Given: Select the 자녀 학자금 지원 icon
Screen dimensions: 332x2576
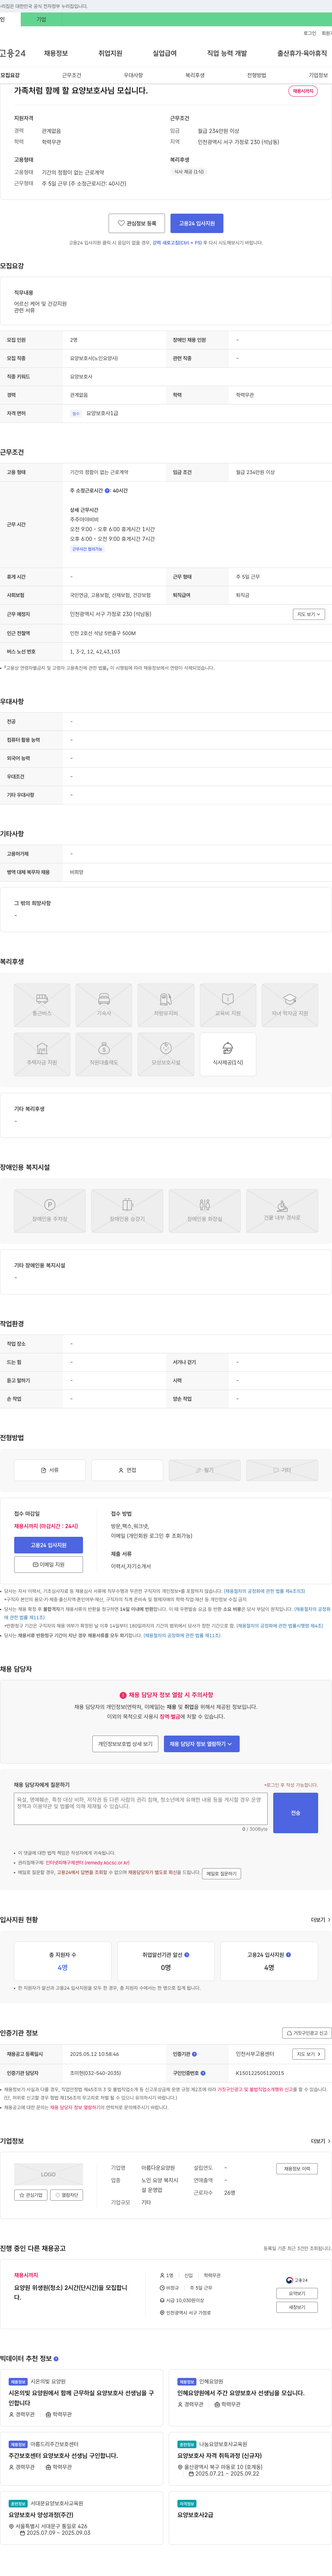Looking at the screenshot, I should [x=290, y=1005].
